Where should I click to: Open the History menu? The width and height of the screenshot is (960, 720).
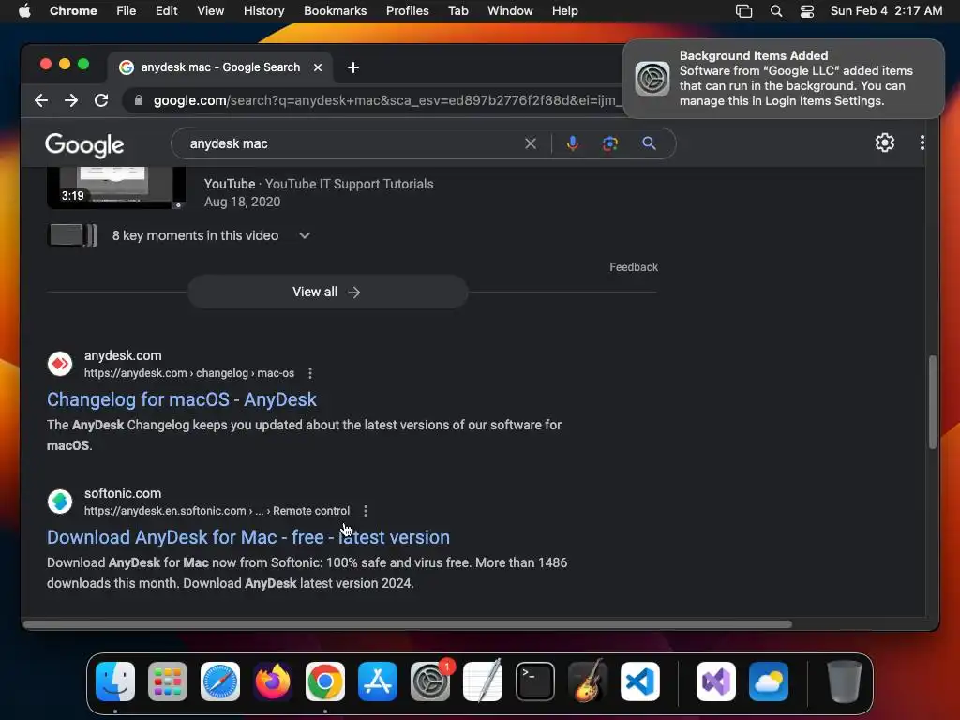pos(263,11)
